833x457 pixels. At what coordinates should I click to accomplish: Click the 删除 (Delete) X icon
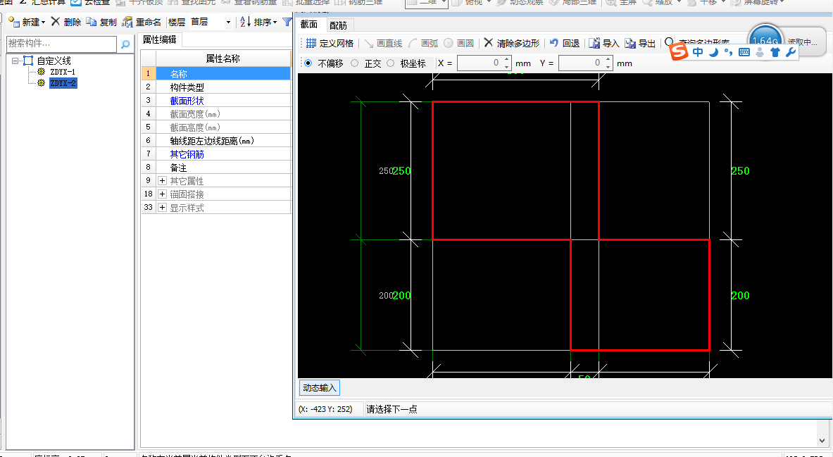(55, 22)
